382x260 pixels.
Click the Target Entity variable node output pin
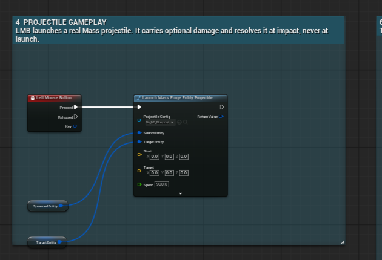(59, 242)
